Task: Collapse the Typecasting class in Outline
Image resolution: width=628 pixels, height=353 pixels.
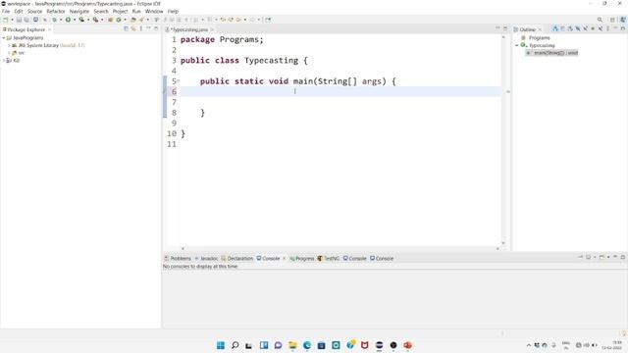Action: pyautogui.click(x=517, y=45)
